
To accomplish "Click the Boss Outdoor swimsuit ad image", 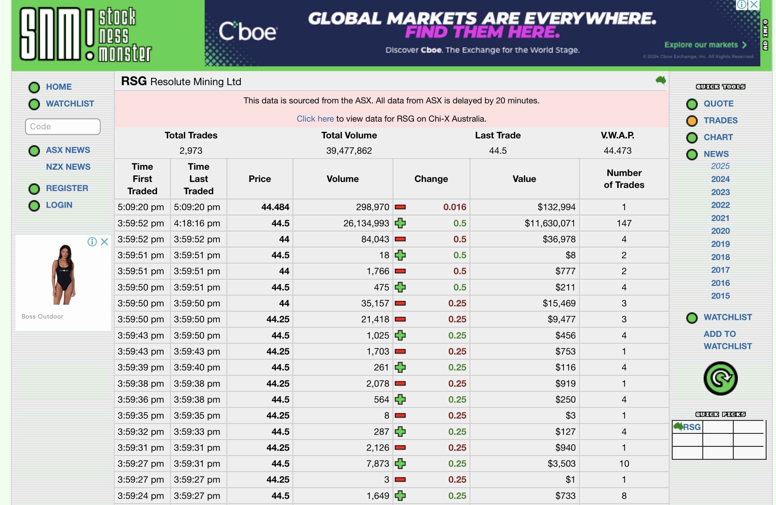I will (64, 275).
